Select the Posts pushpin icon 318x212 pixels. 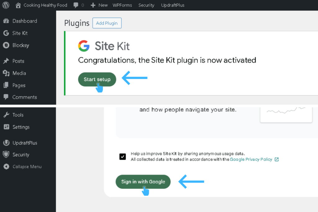(x=6, y=61)
